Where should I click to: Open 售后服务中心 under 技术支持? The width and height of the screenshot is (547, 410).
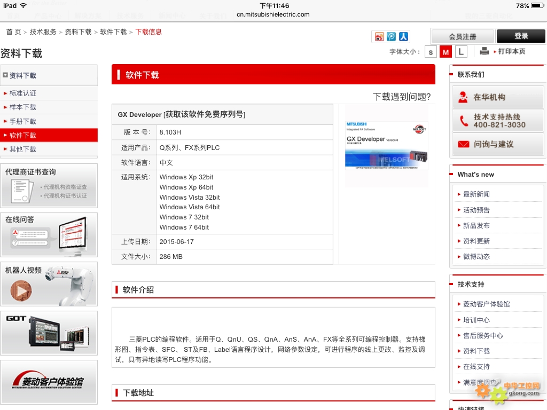coord(483,335)
